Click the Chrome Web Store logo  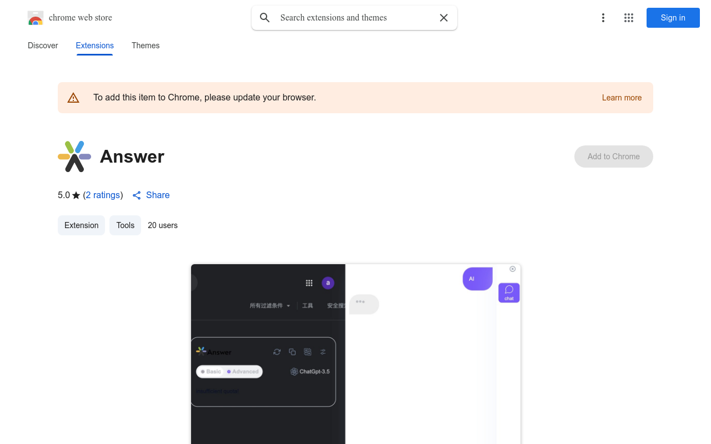pos(36,18)
